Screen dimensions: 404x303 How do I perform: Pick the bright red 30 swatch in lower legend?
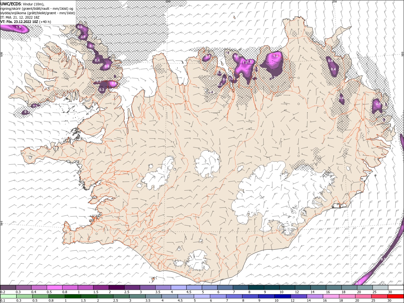tap(395, 296)
